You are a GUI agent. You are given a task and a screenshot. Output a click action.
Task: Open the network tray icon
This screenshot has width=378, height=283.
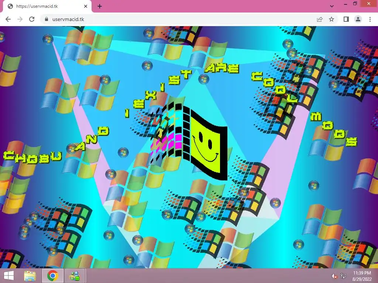pos(343,276)
